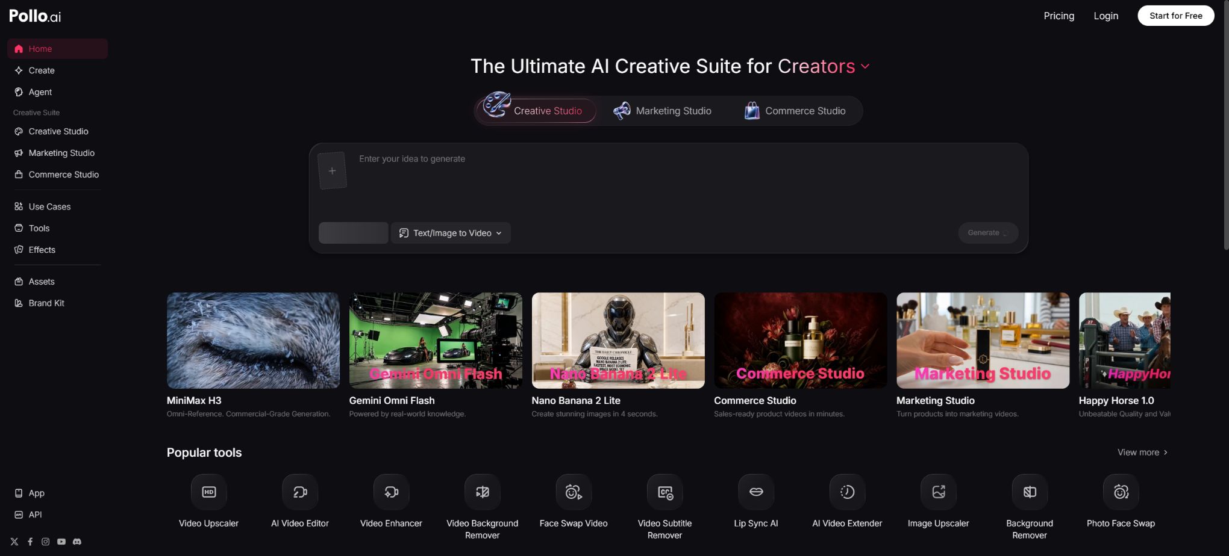Open the Commerce Studio card thumbnail

tap(801, 341)
